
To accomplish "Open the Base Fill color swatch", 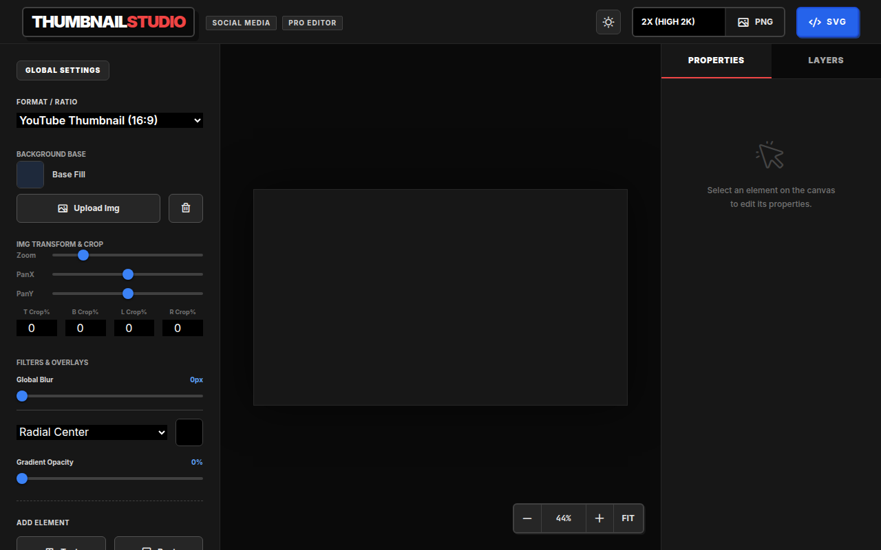I will 30,175.
